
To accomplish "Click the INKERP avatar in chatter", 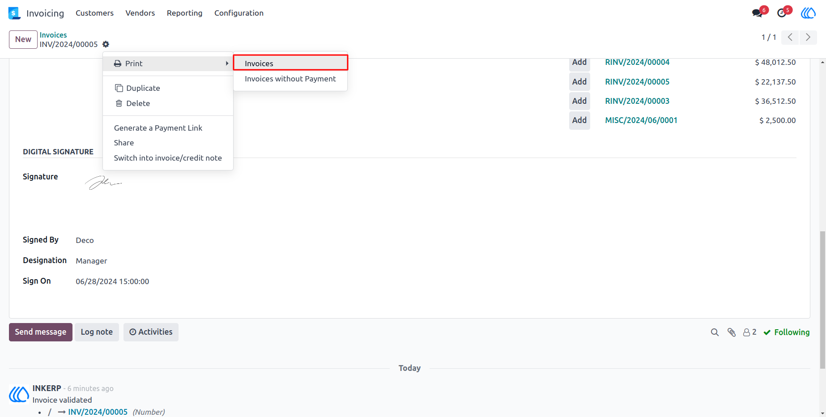I will [x=19, y=394].
